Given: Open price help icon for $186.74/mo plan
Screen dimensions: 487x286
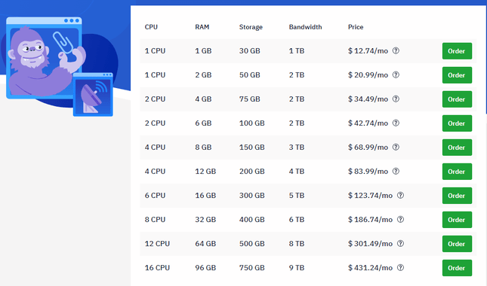Looking at the screenshot, I should point(401,220).
